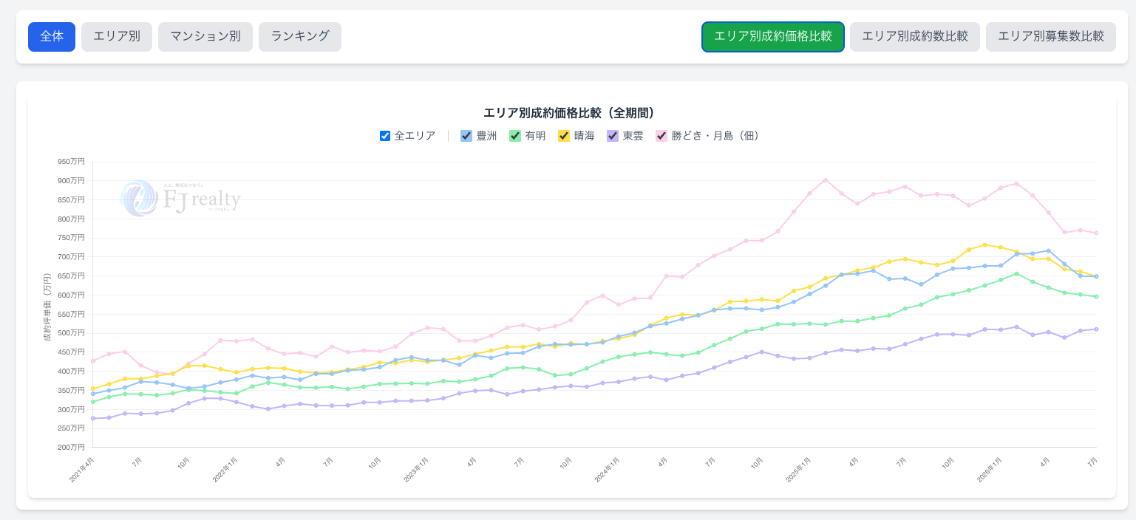Show エリア別募集数比較 chart
1136x520 pixels.
pos(1051,37)
